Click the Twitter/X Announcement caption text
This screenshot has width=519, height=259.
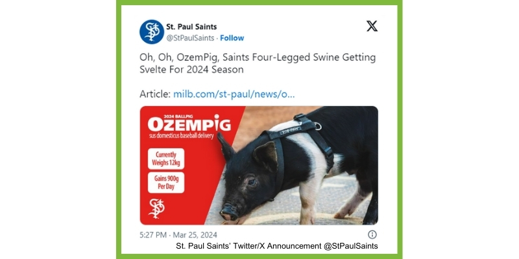click(277, 246)
